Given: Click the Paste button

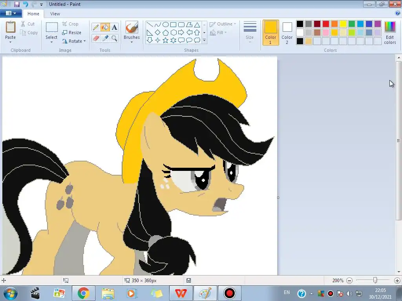Looking at the screenshot, I should 11,30.
